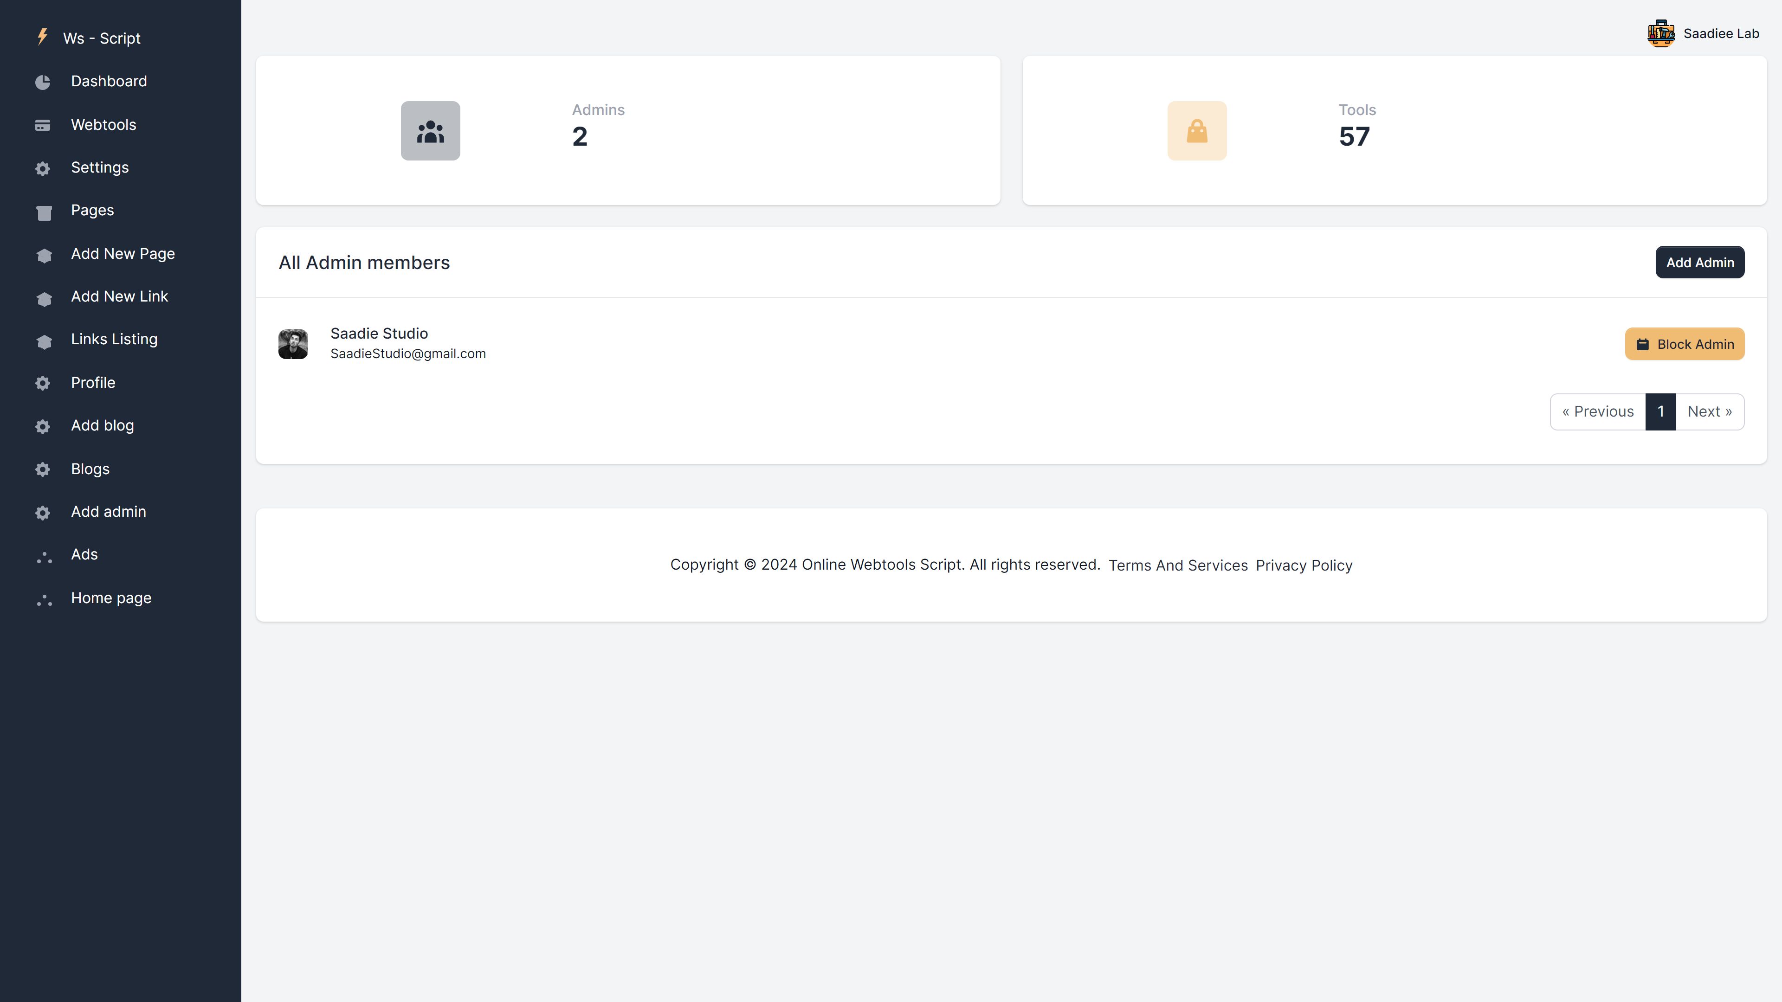
Task: Click the Saadie Studio admin name
Action: tap(379, 334)
